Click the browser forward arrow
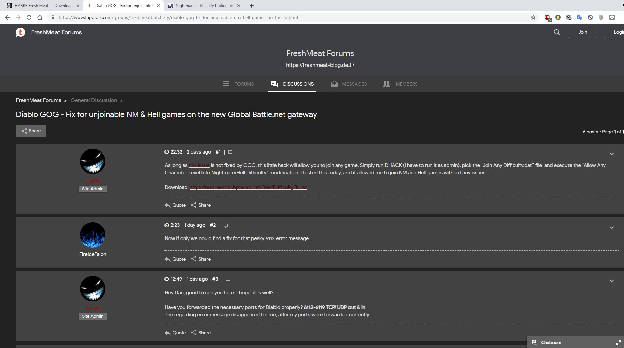 [18, 17]
